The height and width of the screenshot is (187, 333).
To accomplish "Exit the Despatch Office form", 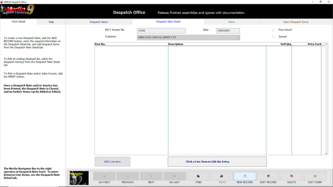I will coord(315,176).
